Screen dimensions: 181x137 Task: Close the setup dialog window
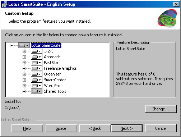point(176,4)
